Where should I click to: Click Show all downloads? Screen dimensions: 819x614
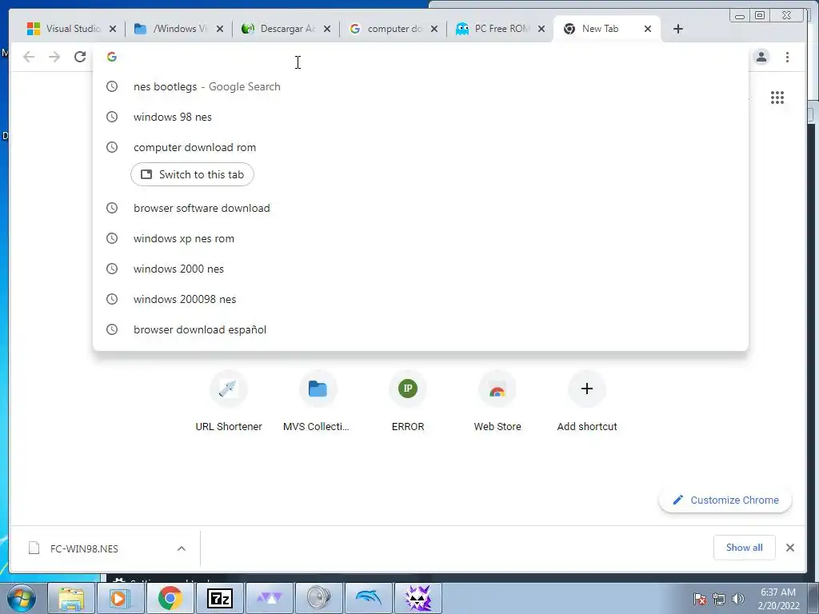(x=745, y=548)
